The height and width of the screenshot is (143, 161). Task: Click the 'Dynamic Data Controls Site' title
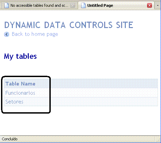[x=69, y=25]
